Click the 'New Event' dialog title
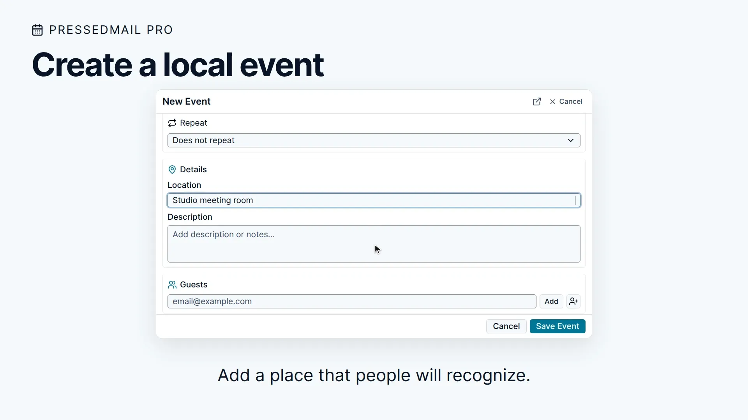Viewport: 748px width, 420px height. [x=186, y=101]
